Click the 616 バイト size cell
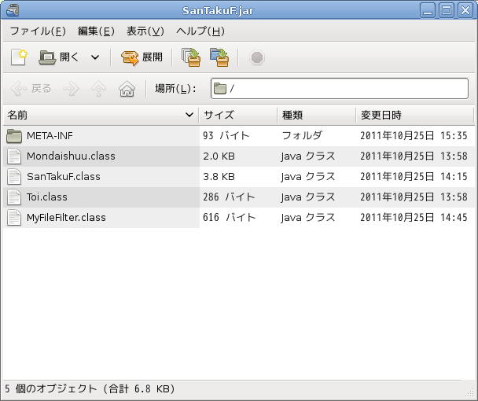This screenshot has width=478, height=401. [230, 218]
